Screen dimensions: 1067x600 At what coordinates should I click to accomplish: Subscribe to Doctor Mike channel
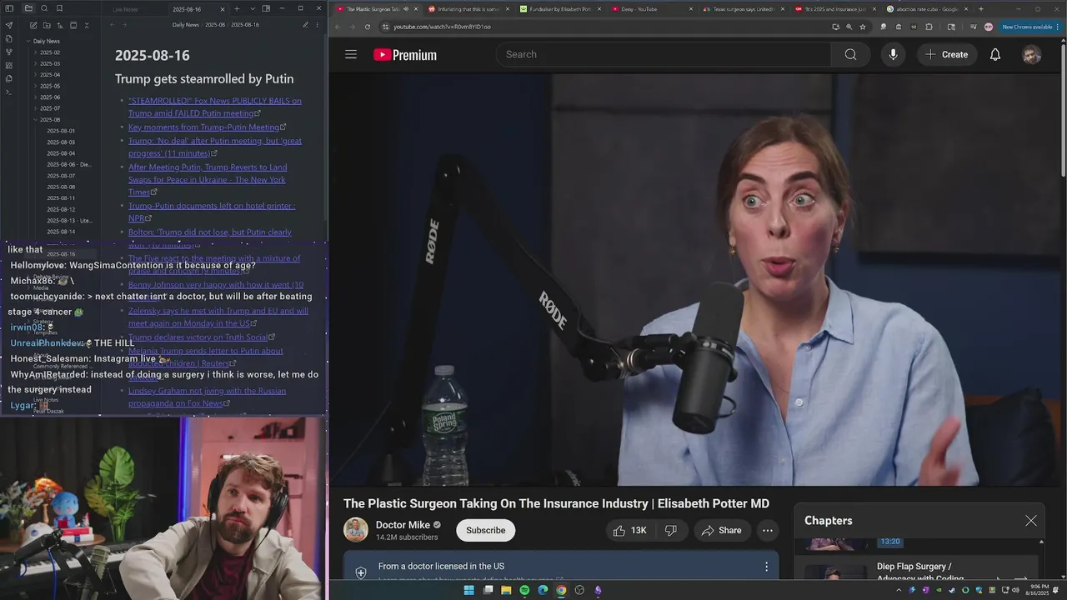coord(486,530)
